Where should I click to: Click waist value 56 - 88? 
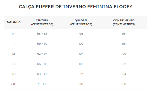point(42,34)
